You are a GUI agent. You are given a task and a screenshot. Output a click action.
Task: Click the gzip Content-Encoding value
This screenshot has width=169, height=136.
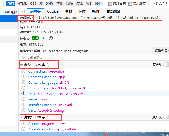(62, 77)
